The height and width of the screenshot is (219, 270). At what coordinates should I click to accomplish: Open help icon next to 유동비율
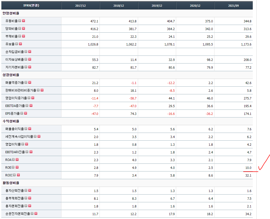click(20, 21)
